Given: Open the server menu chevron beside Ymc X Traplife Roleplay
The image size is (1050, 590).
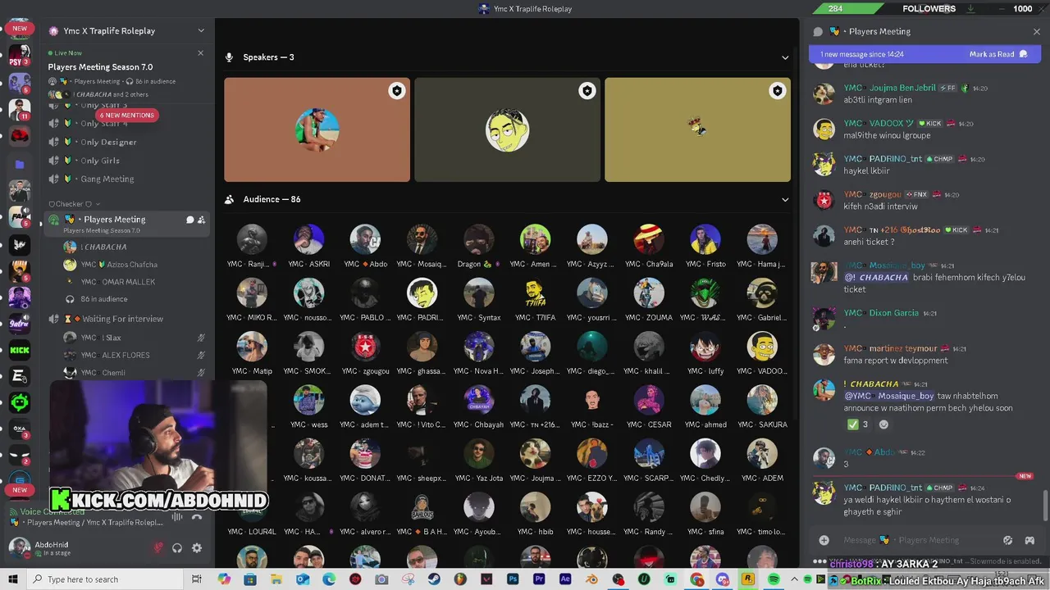Looking at the screenshot, I should [x=201, y=31].
